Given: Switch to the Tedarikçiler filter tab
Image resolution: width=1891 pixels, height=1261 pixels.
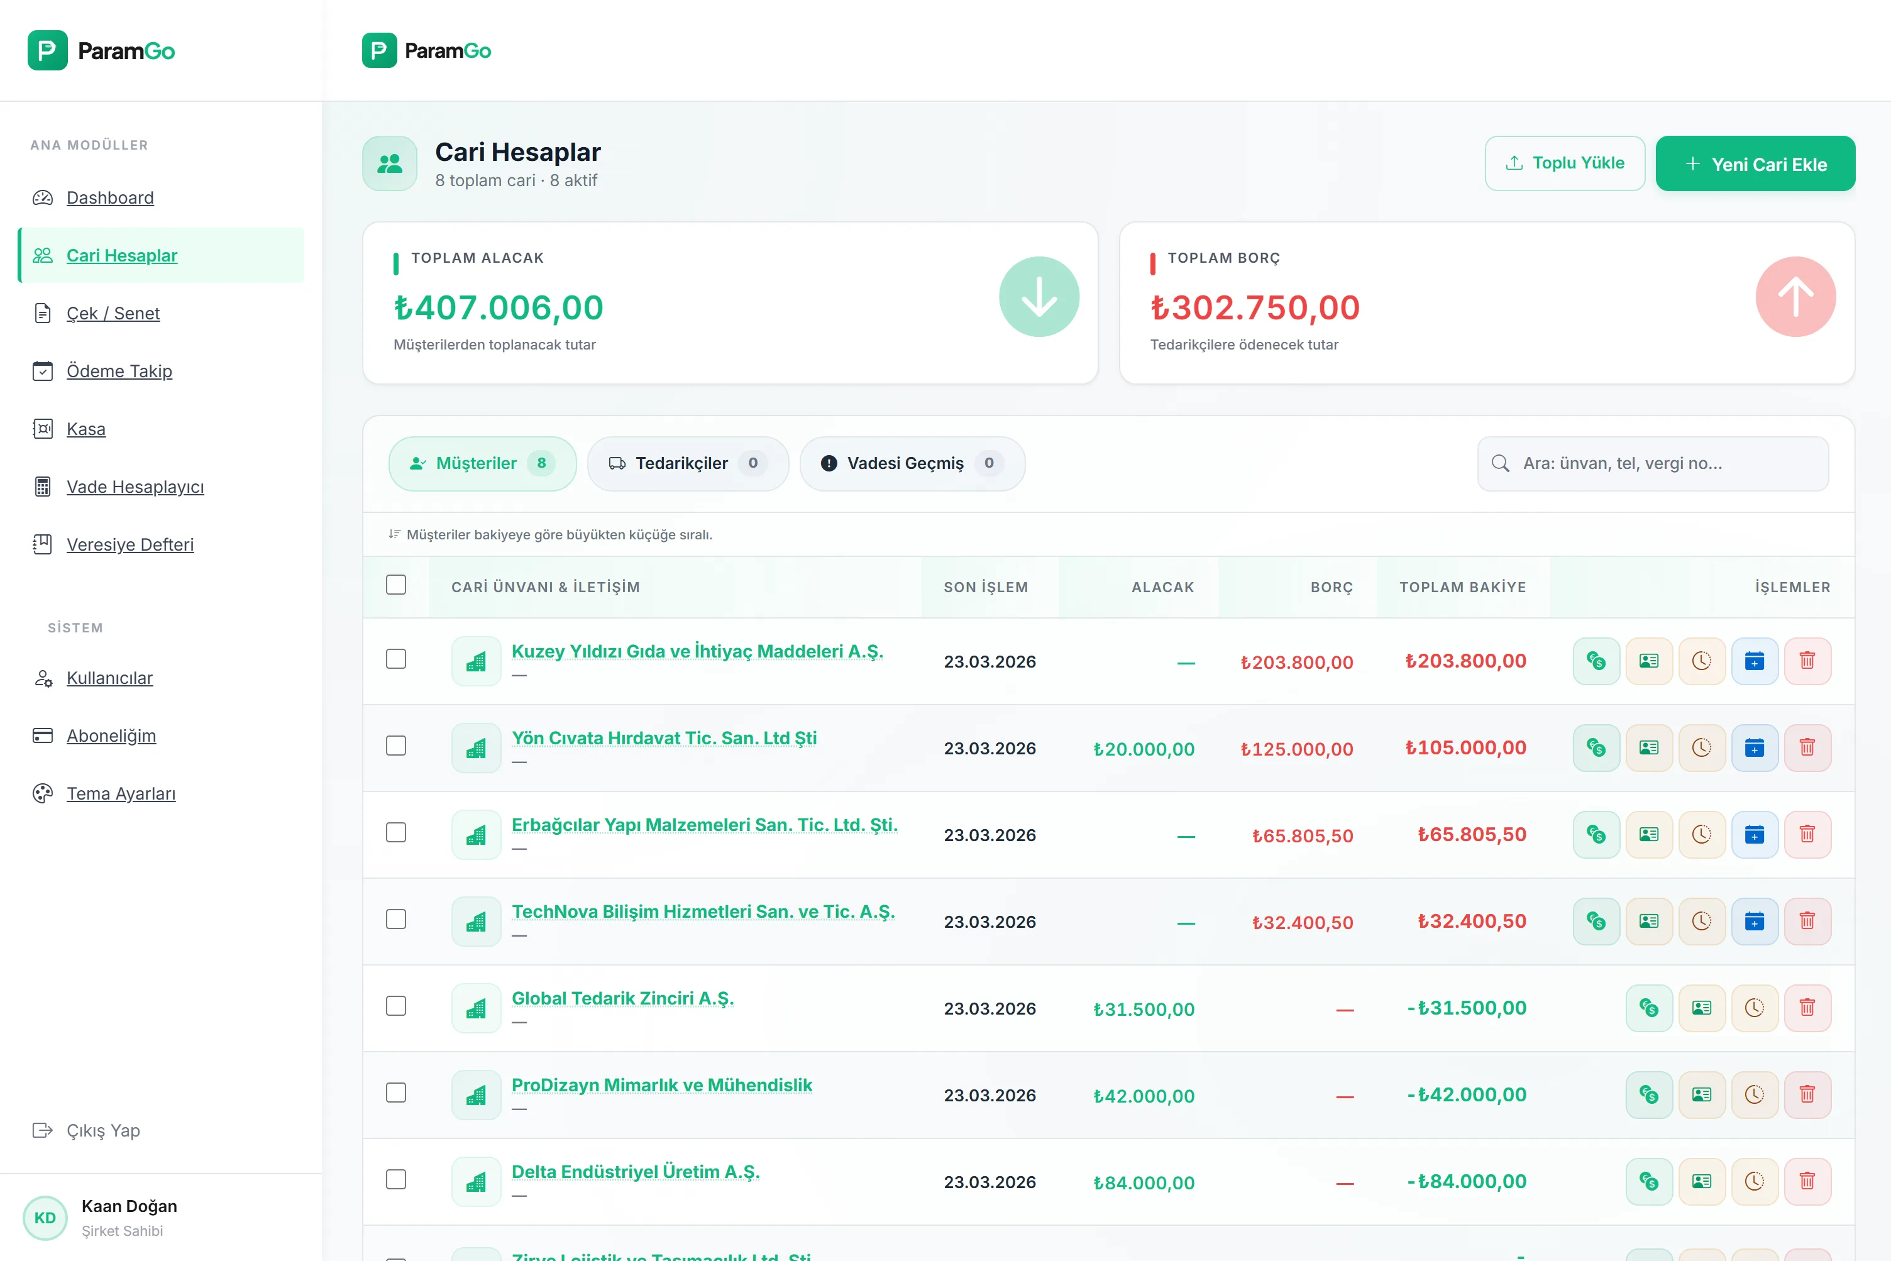Looking at the screenshot, I should point(688,463).
